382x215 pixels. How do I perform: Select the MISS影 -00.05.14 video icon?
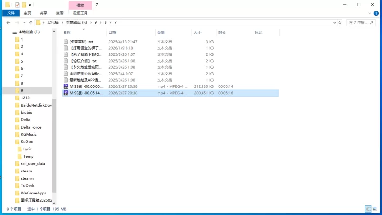click(66, 93)
